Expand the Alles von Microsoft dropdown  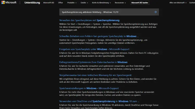pos(178,3)
